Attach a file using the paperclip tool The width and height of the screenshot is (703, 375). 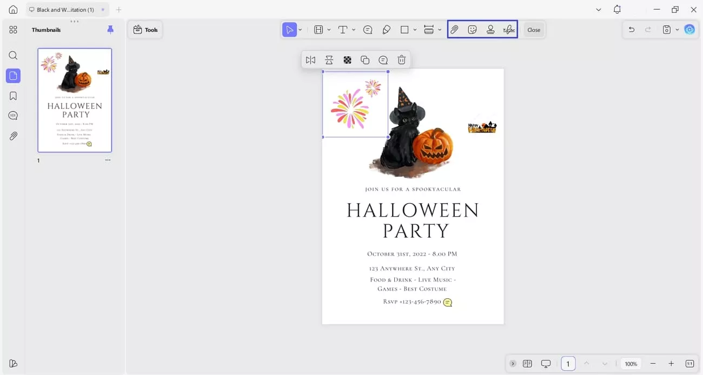tap(454, 30)
